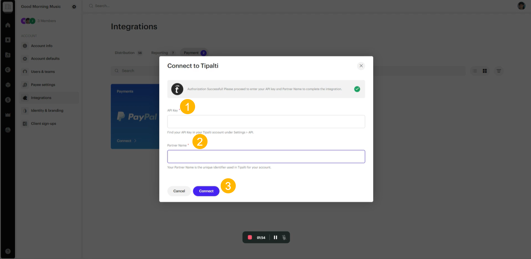Open the home icon in left rail

coord(8,25)
